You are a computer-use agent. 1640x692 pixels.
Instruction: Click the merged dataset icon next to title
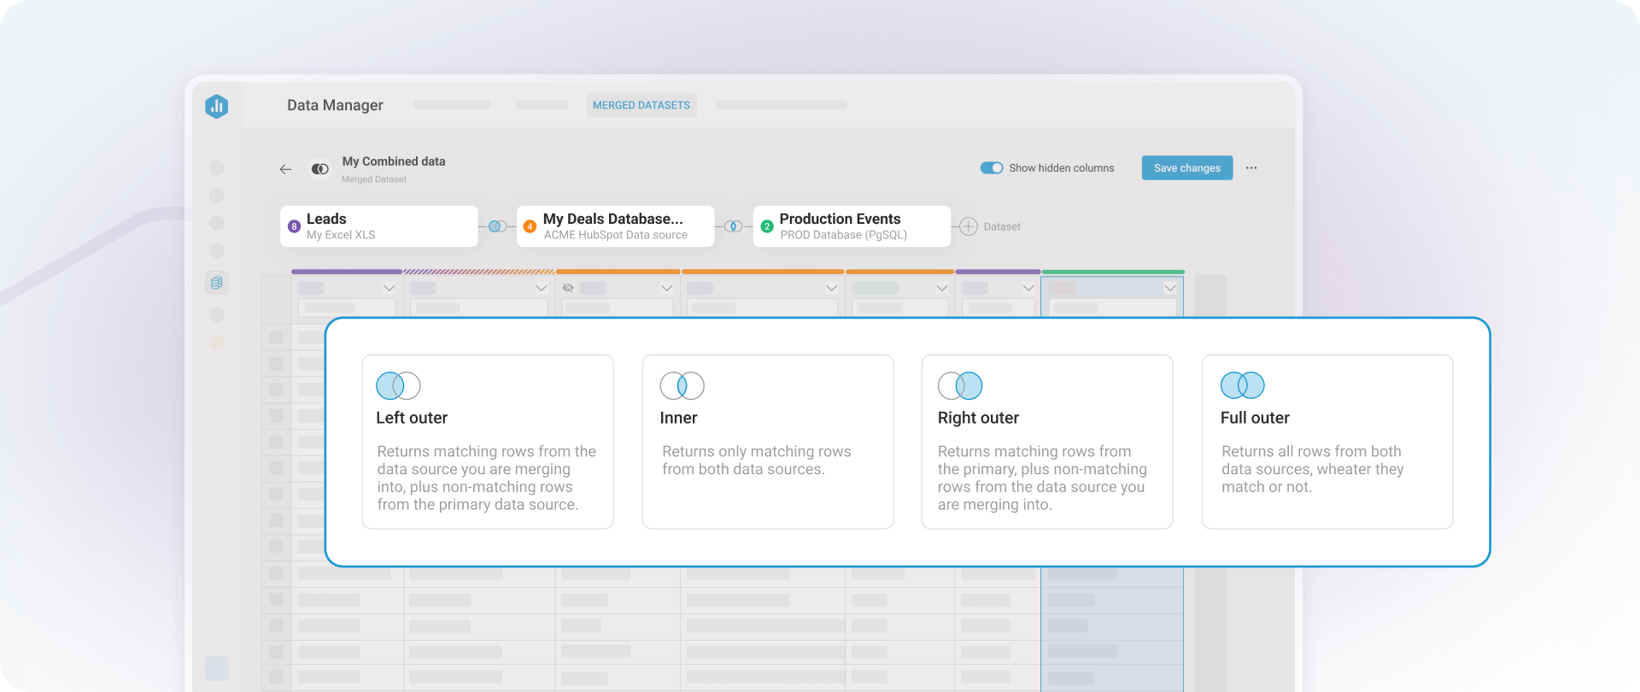[x=320, y=169]
